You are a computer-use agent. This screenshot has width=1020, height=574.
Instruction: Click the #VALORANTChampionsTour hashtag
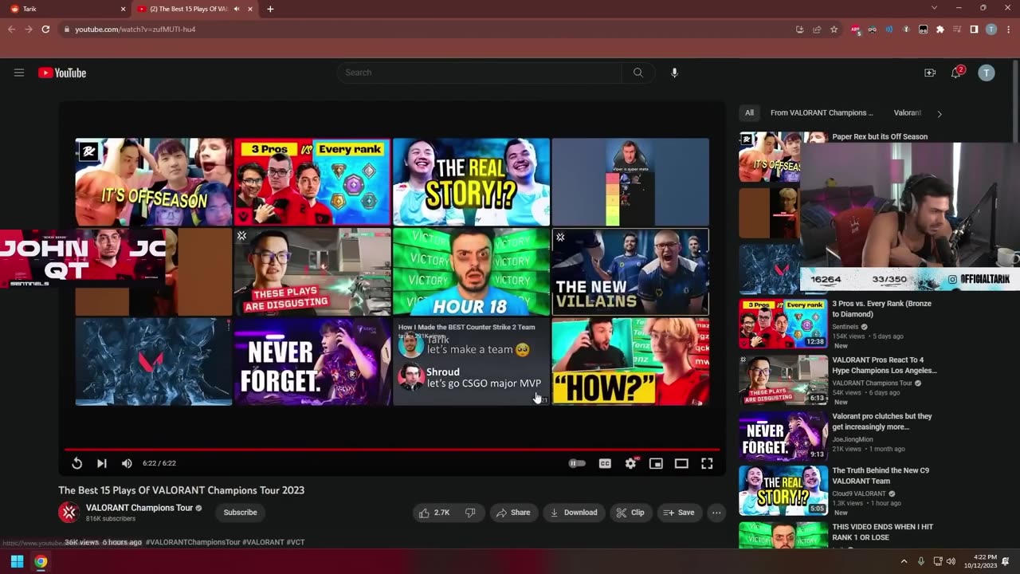pyautogui.click(x=193, y=542)
